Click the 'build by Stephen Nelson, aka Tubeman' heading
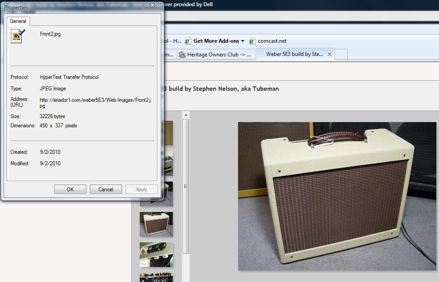This screenshot has width=439, height=282. tap(224, 89)
